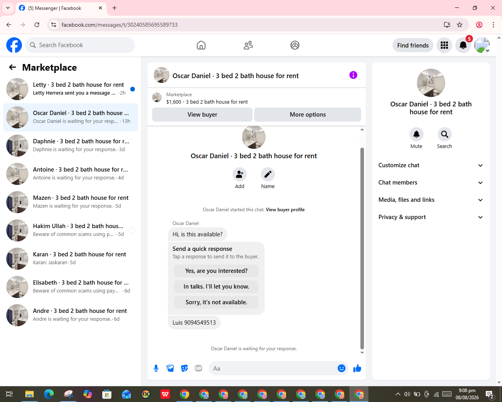Open Windows notification center
Image resolution: width=502 pixels, height=402 pixels.
point(489,394)
